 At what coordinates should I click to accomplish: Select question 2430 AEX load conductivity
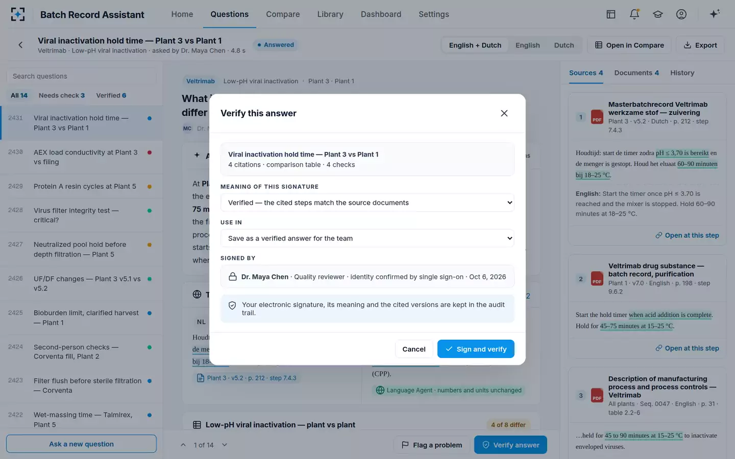click(82, 157)
